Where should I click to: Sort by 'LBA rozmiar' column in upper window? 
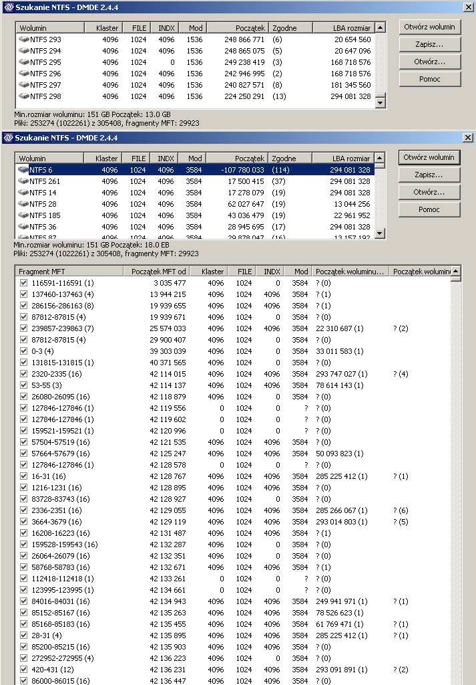pyautogui.click(x=344, y=27)
